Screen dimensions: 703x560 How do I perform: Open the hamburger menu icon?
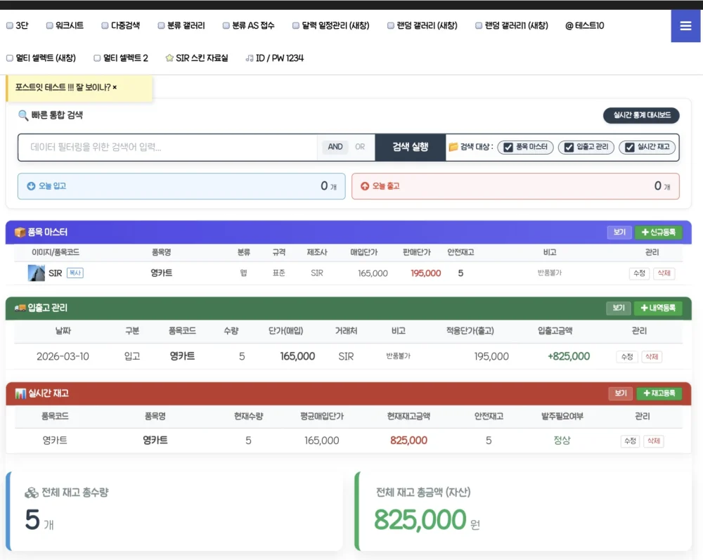click(x=685, y=26)
